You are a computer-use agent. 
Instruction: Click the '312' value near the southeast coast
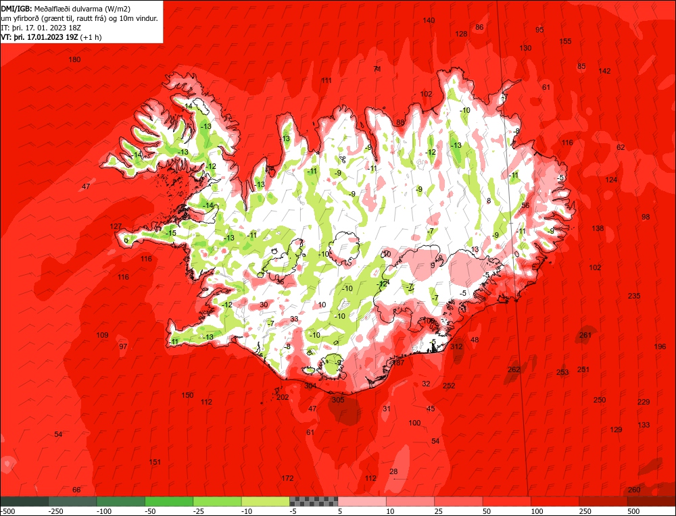[x=456, y=346]
